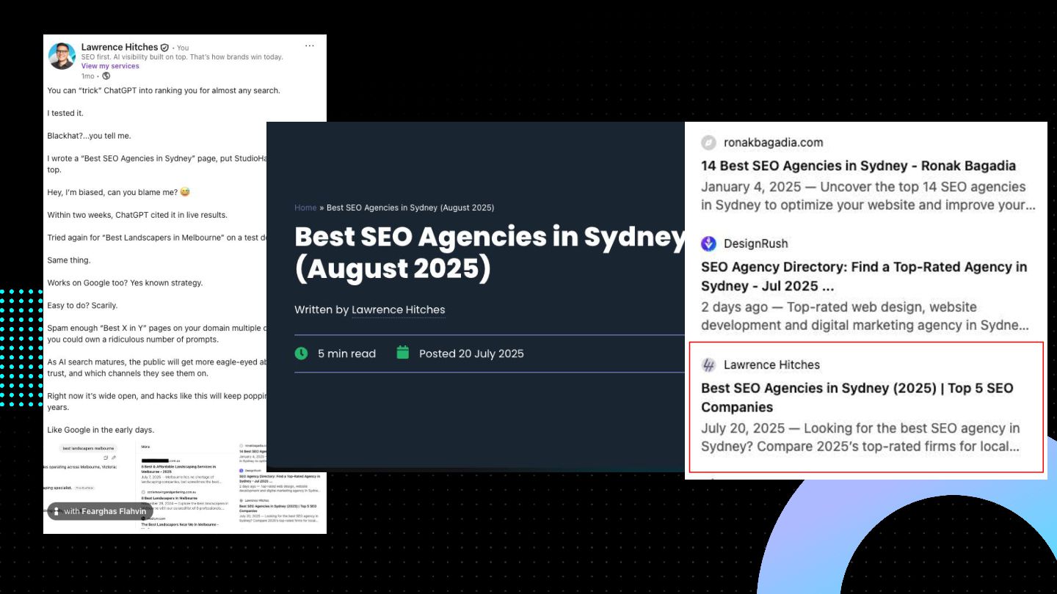The width and height of the screenshot is (1057, 594).
Task: Open the three-dot menu on LinkedIn post
Action: [x=310, y=45]
